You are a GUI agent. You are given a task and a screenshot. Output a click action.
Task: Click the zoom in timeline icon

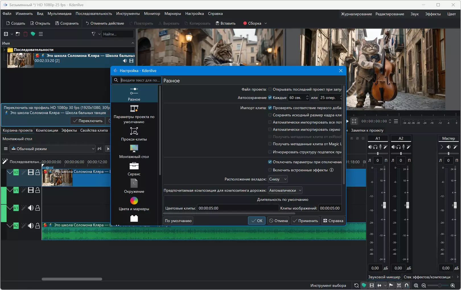453,285
